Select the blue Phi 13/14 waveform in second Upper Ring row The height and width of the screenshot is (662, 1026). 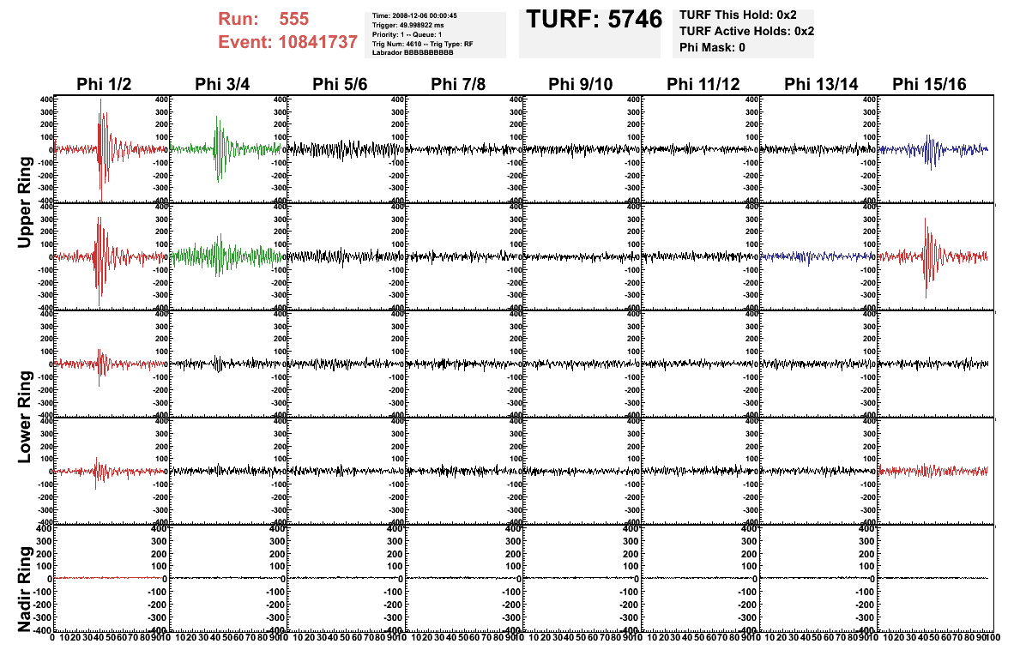pyautogui.click(x=818, y=256)
